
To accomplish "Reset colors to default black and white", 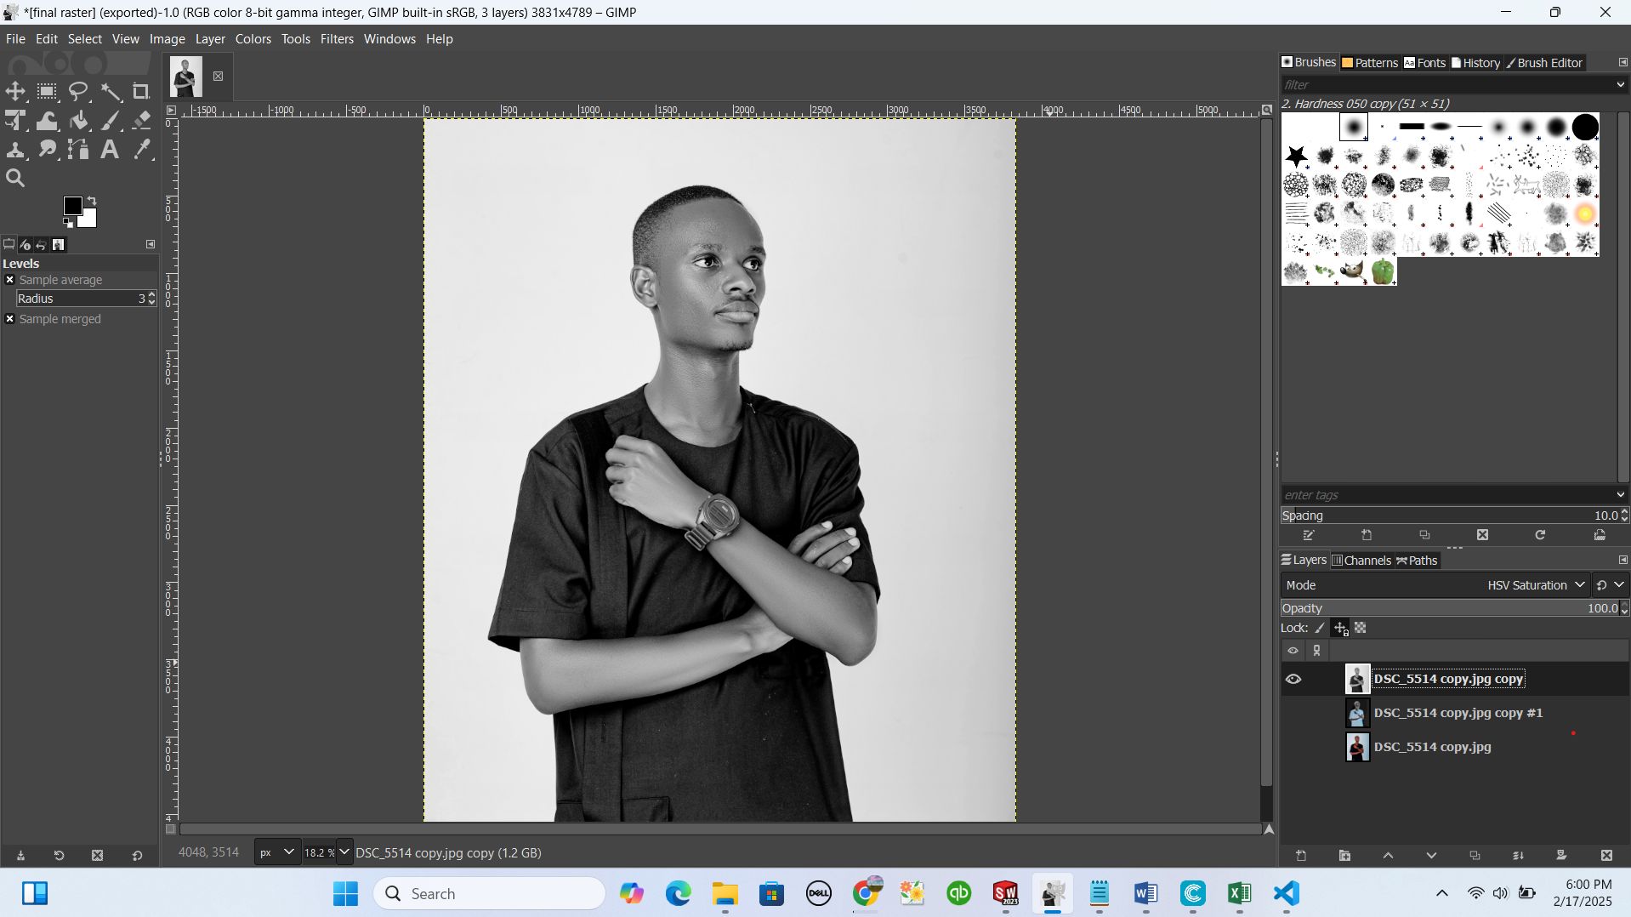I will (x=68, y=223).
